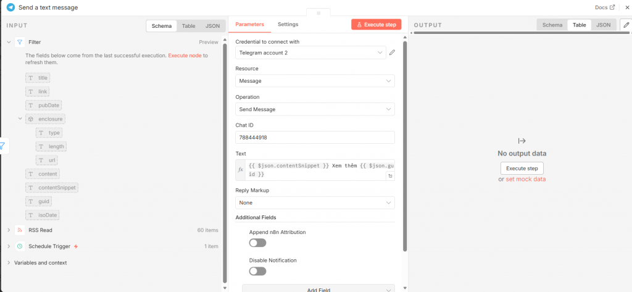Open the Reply Markup dropdown
The image size is (632, 292).
[x=315, y=202]
